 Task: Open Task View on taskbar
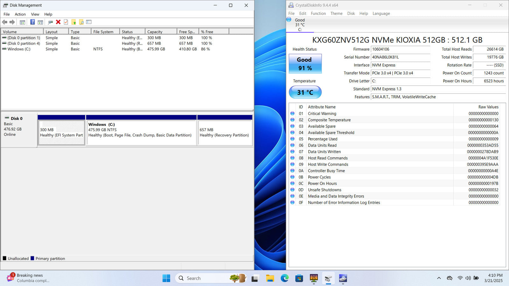click(255, 278)
